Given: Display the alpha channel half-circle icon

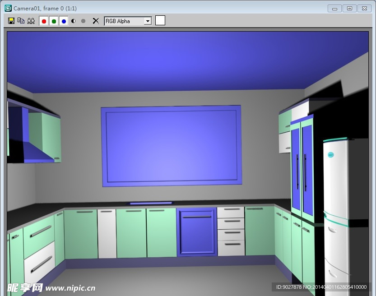Looking at the screenshot, I should click(x=74, y=21).
